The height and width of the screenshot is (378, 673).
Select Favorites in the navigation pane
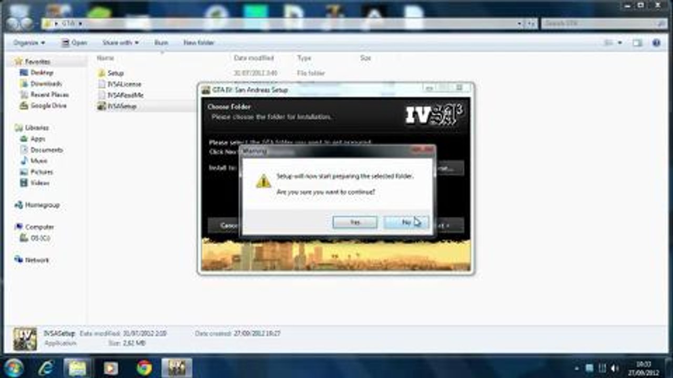38,61
